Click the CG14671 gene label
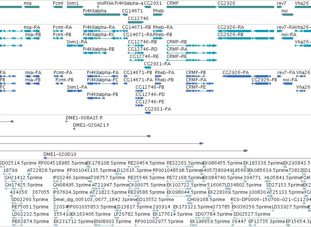 tap(132, 11)
